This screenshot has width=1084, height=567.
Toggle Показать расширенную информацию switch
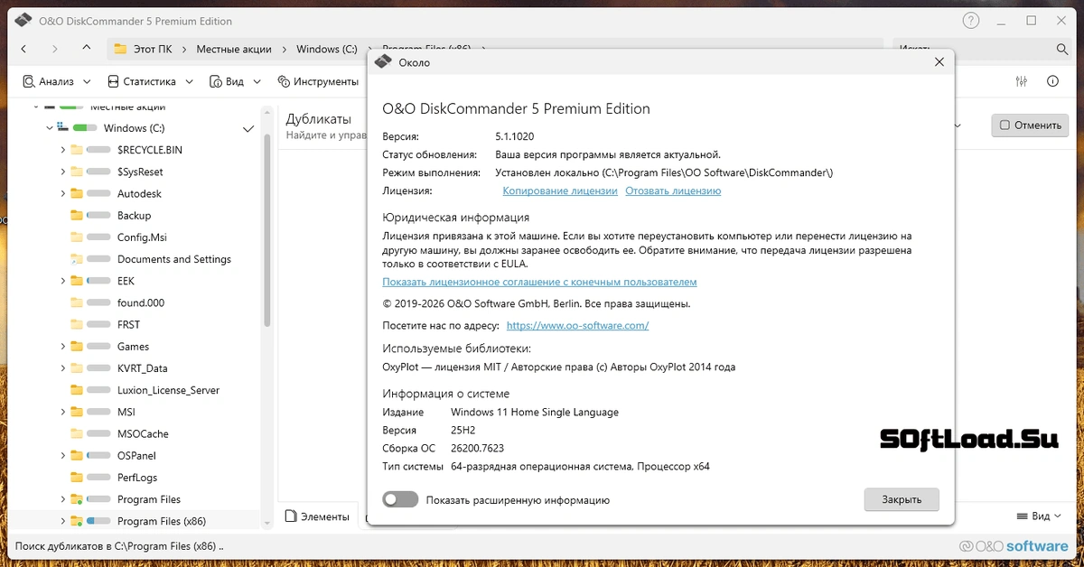[x=400, y=499]
